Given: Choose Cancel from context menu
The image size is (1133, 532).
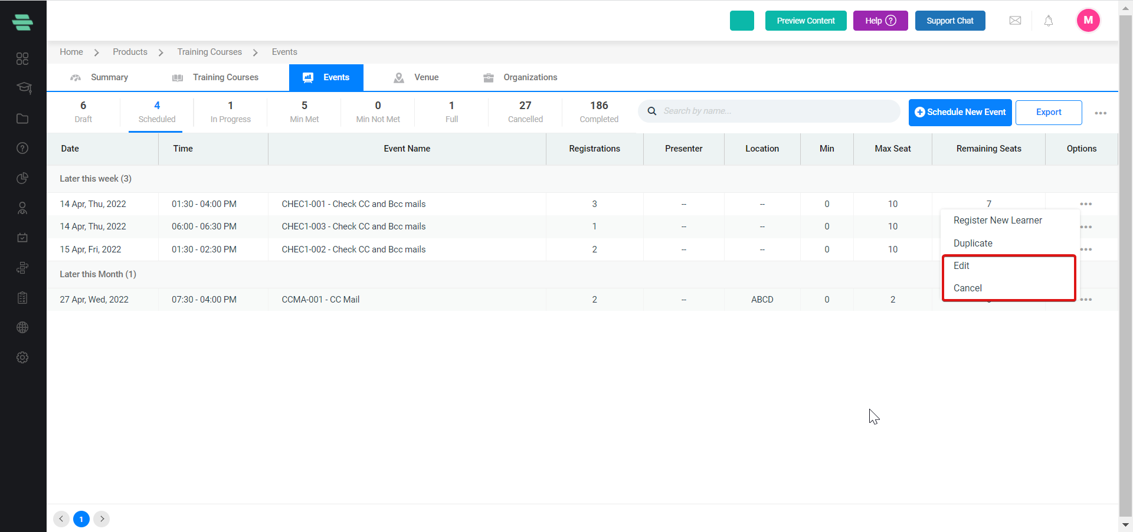Looking at the screenshot, I should point(968,288).
